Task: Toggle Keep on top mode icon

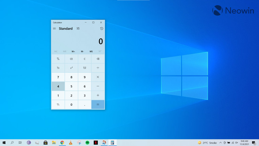Action: (x=78, y=29)
